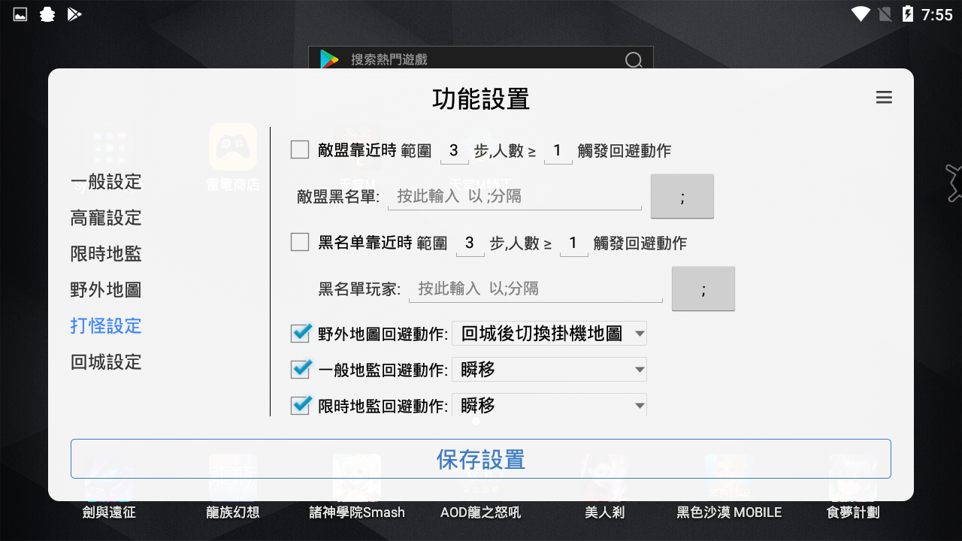Image resolution: width=962 pixels, height=541 pixels.
Task: Click the Wi-Fi icon in the status bar
Action: tap(861, 13)
